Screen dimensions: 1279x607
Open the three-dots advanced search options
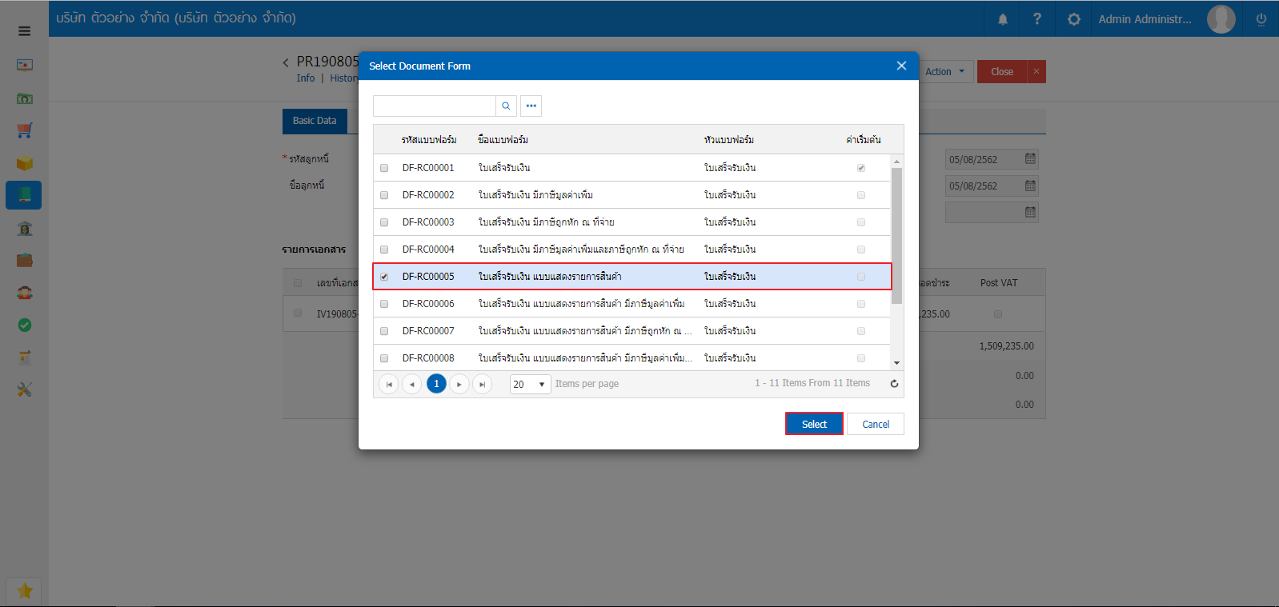tap(531, 106)
